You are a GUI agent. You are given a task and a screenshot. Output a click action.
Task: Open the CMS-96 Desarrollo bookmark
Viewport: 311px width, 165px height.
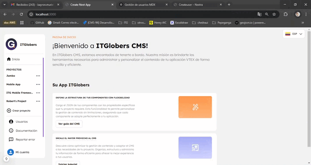pos(99,23)
